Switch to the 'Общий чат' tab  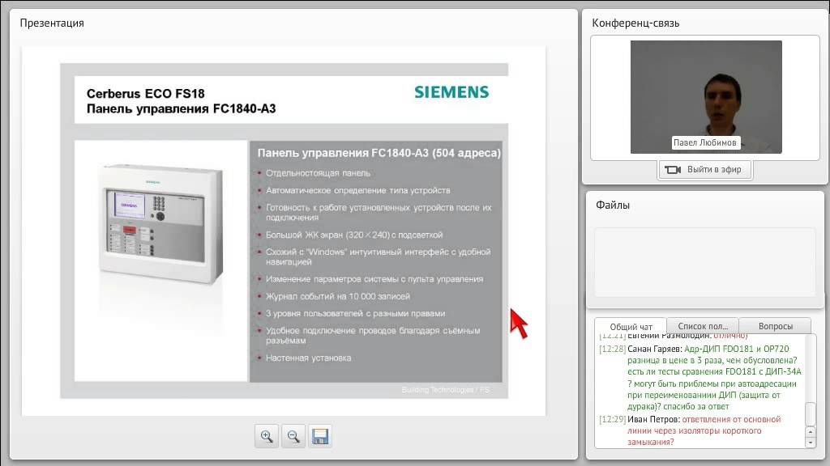tap(631, 327)
